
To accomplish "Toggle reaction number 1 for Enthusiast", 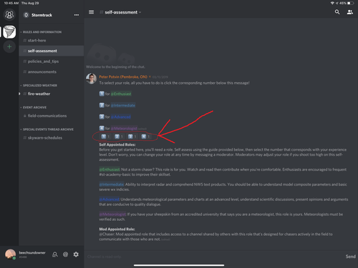I will point(105,137).
